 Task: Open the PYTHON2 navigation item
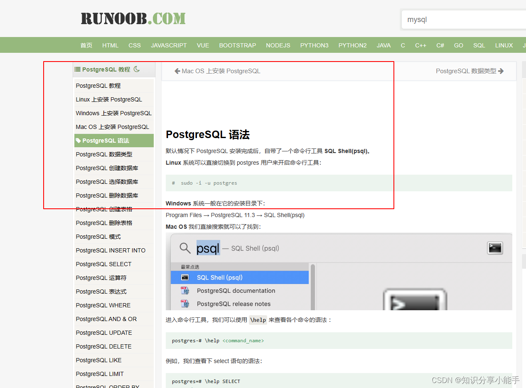point(352,45)
